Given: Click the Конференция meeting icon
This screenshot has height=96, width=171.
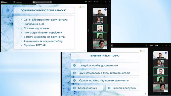Looking at the screenshot, I should click(18, 2).
